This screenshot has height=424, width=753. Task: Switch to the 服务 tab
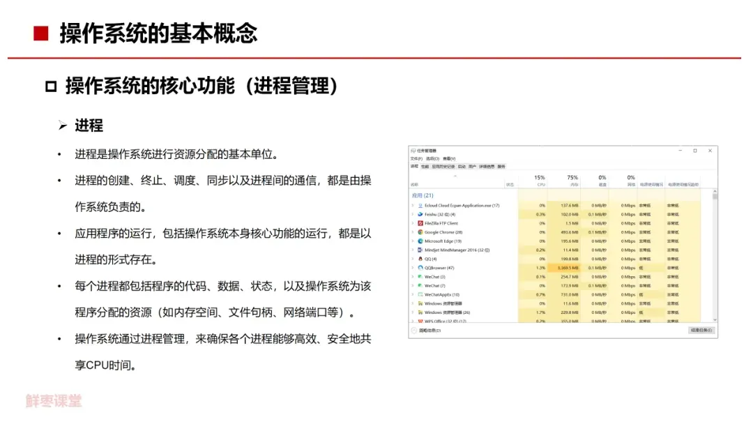point(501,167)
